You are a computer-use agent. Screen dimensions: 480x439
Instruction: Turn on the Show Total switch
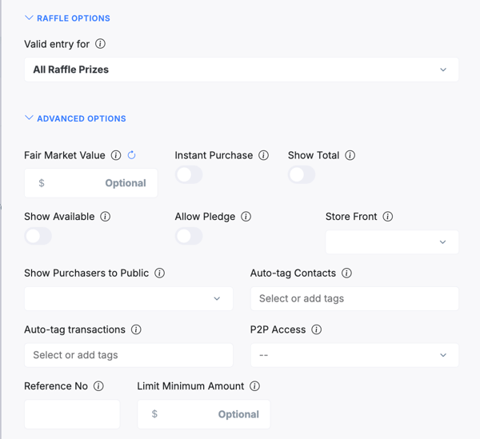click(302, 175)
